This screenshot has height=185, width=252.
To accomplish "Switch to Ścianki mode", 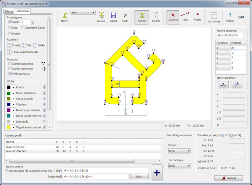I will click(x=156, y=16).
